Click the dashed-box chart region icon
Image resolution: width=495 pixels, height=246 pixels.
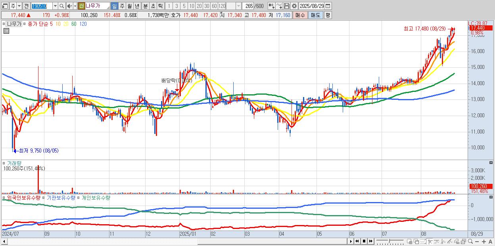coord(423,242)
